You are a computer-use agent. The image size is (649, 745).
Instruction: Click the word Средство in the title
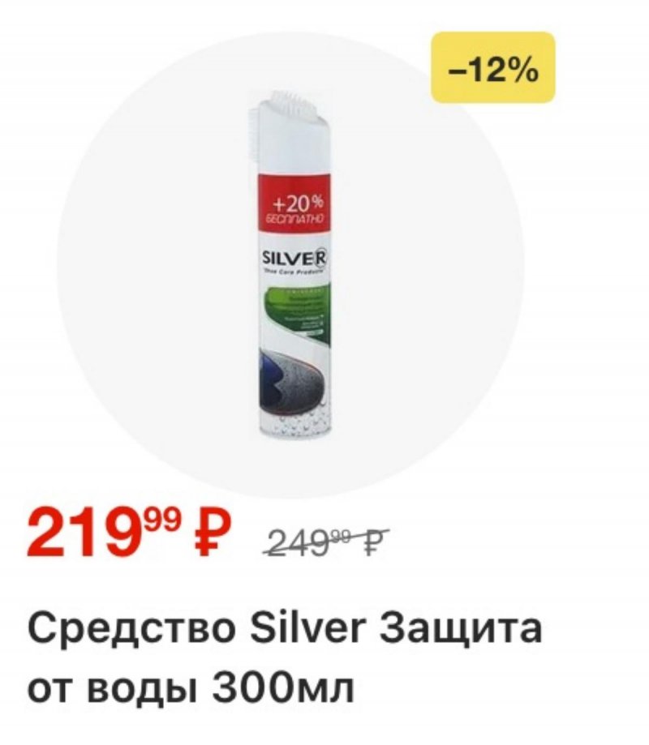pyautogui.click(x=131, y=630)
